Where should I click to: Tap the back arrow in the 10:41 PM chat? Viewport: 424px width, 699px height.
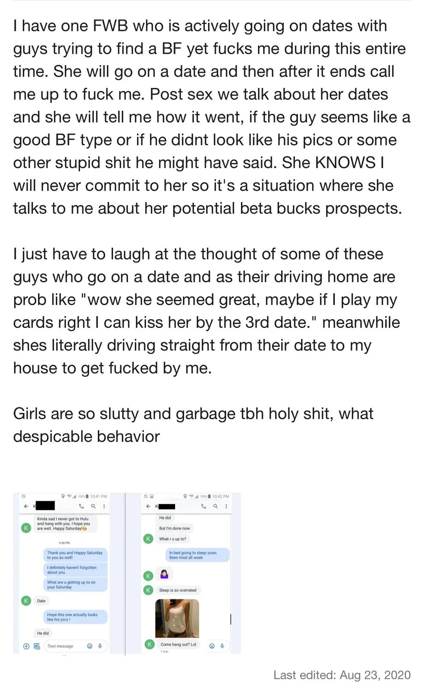pyautogui.click(x=26, y=506)
